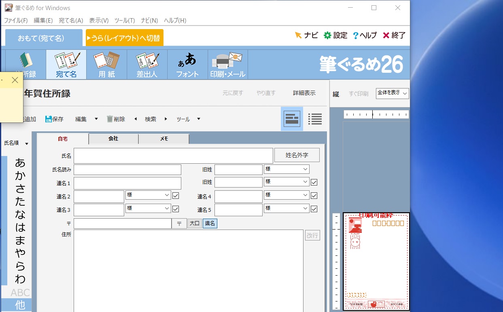Viewport: 503px width, 312px height.
Task: Open the ナビ(N) menu
Action: point(149,21)
